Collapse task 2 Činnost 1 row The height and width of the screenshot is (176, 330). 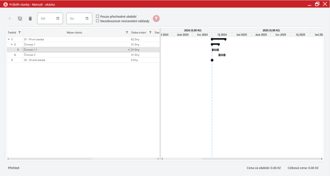click(x=12, y=44)
